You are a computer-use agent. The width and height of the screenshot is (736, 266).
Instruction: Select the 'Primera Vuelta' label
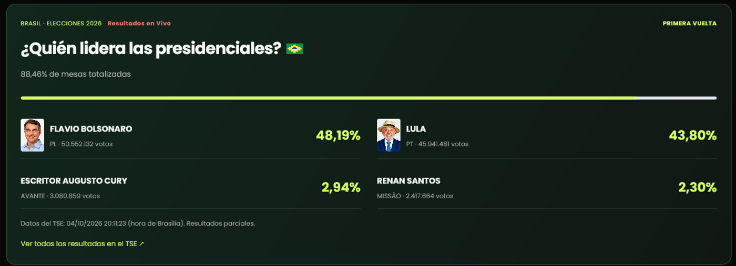click(x=690, y=24)
